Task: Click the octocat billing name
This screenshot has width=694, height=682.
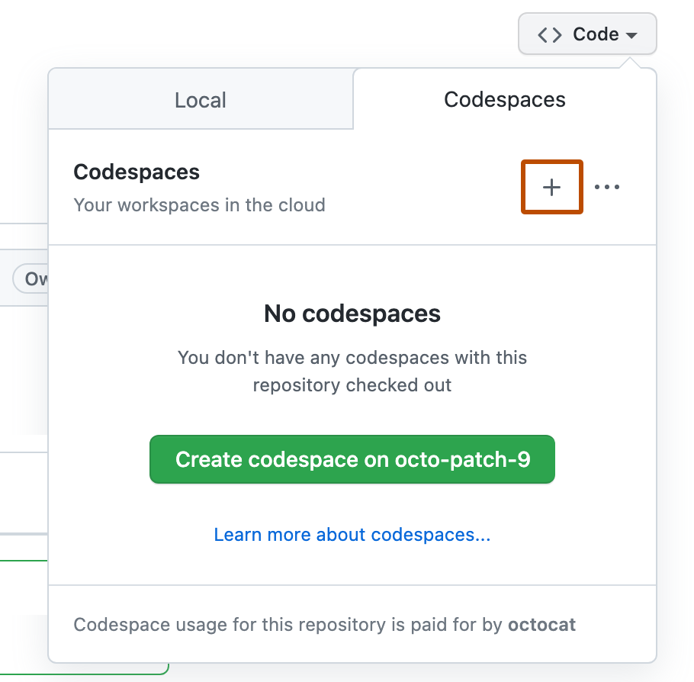Action: [x=541, y=625]
